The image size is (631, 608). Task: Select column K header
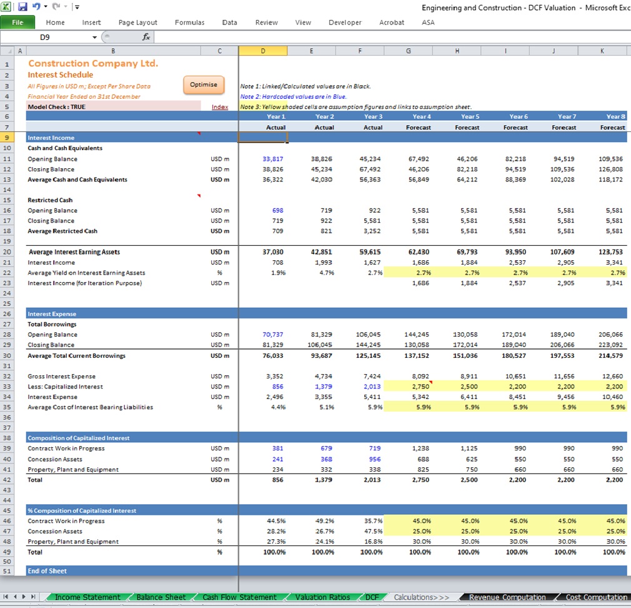(602, 51)
